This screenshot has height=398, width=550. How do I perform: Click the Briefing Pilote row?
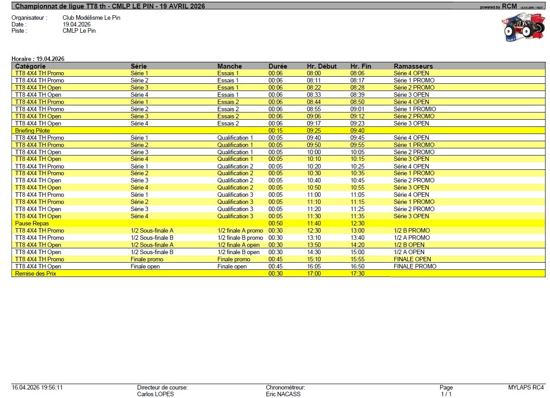pyautogui.click(x=278, y=130)
